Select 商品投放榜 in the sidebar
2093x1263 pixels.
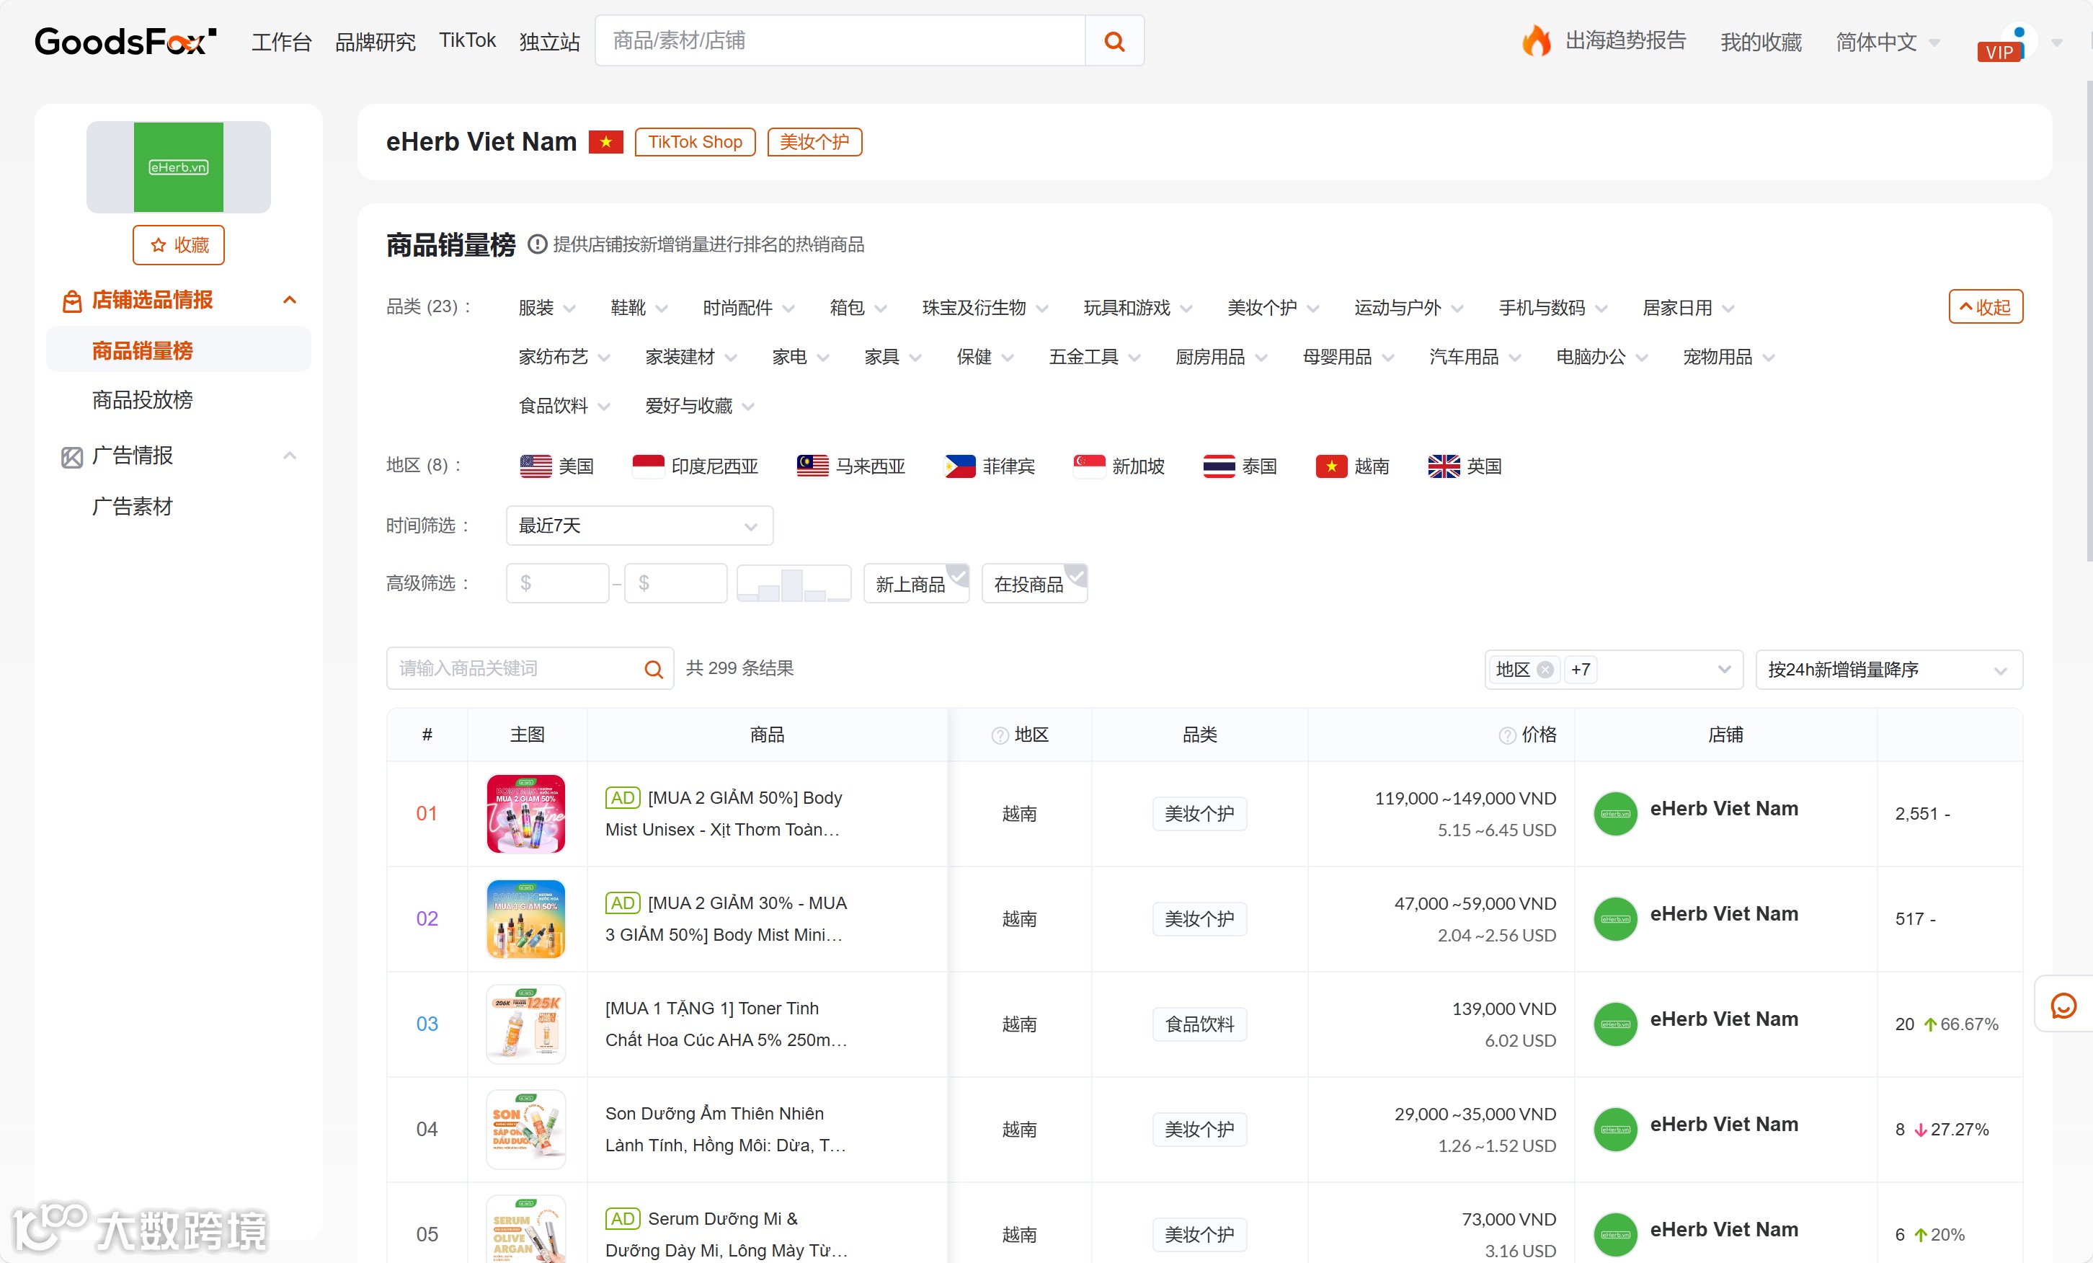click(143, 399)
